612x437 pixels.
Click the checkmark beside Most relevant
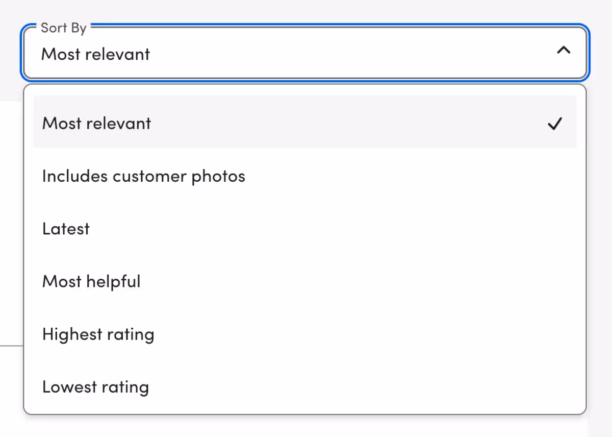[554, 124]
